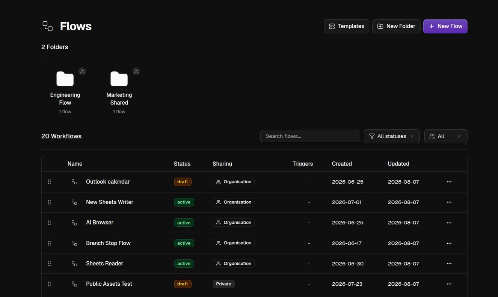
Task: Click flow icon next to Public Assets Test
Action: click(74, 284)
